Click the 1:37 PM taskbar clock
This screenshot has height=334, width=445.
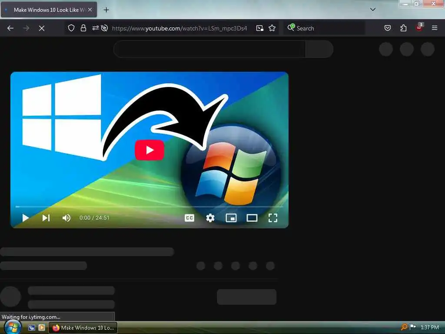click(x=430, y=327)
